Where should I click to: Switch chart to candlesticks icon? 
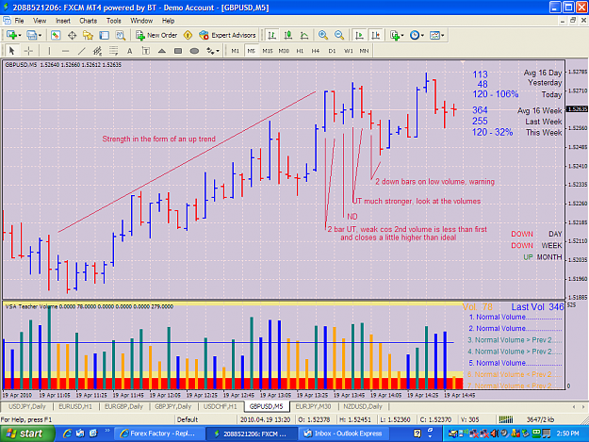point(287,35)
